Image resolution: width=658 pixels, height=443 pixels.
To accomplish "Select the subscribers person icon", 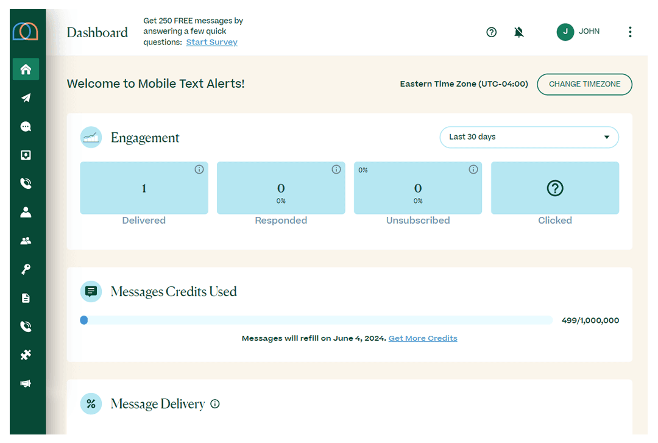I will 26,211.
